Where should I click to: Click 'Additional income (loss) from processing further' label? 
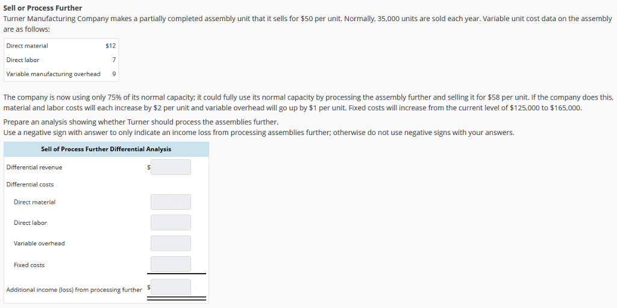(x=74, y=290)
